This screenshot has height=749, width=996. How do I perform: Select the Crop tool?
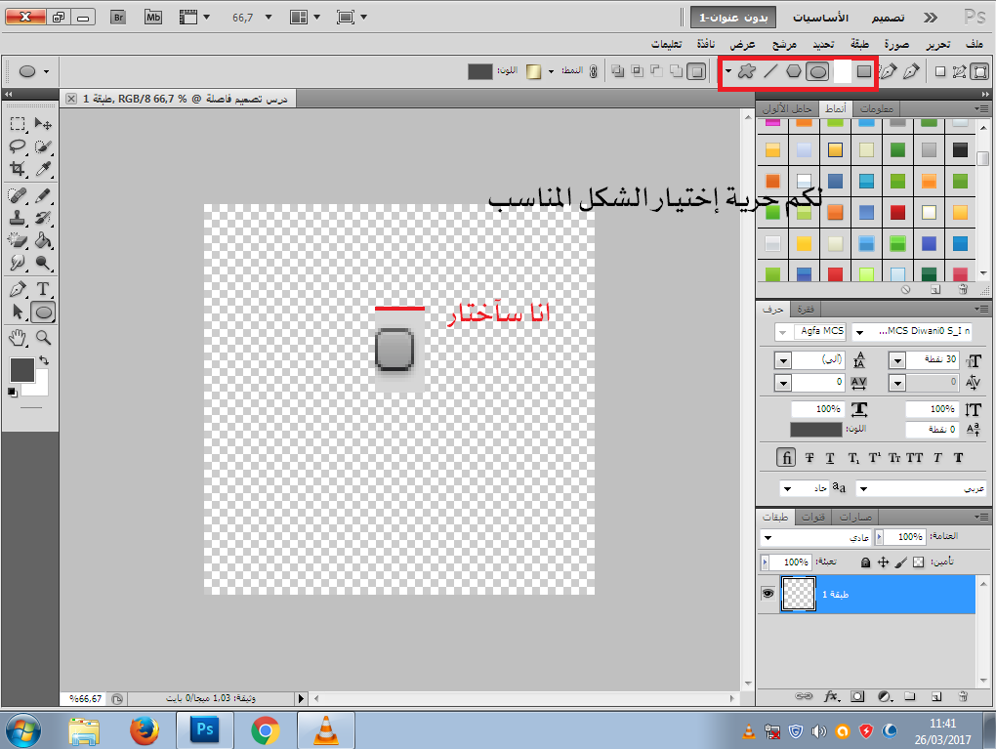click(x=18, y=169)
